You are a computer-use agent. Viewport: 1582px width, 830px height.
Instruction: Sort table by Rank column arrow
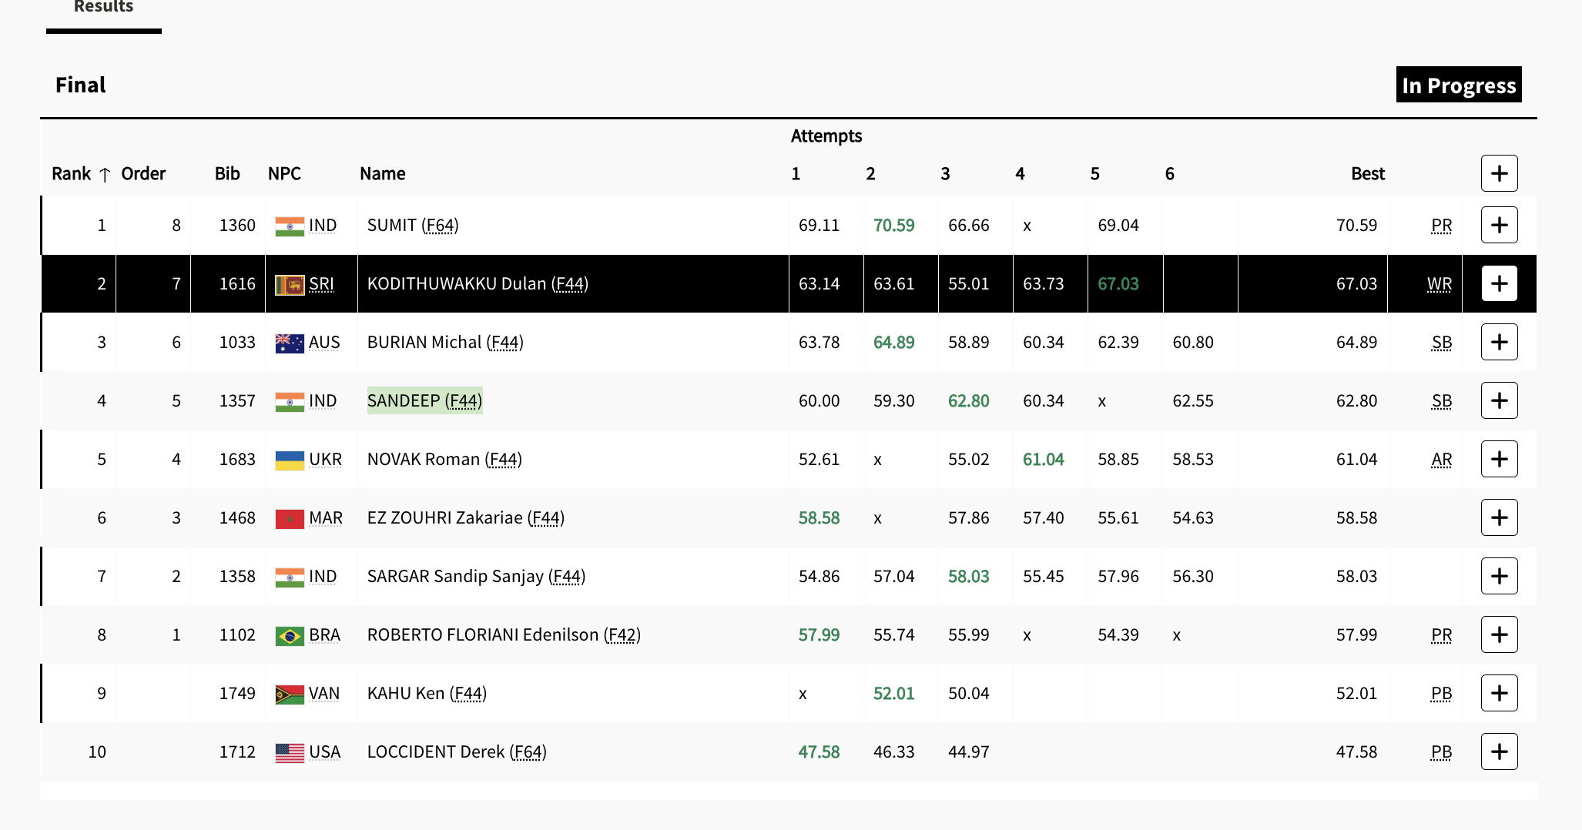(105, 175)
